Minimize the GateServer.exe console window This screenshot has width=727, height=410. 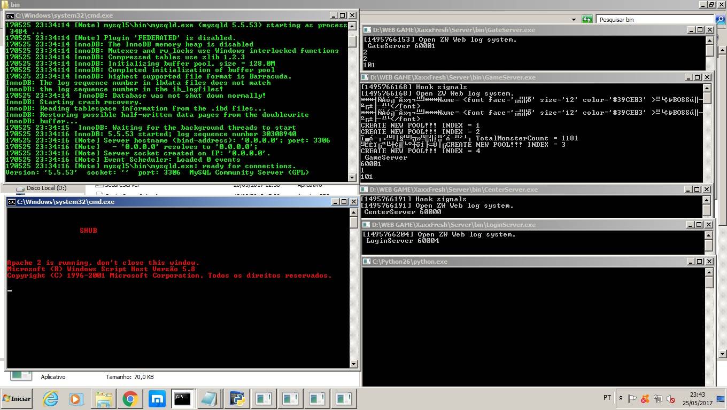690,30
